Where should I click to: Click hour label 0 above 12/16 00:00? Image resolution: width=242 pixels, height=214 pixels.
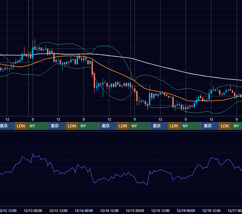(186, 119)
